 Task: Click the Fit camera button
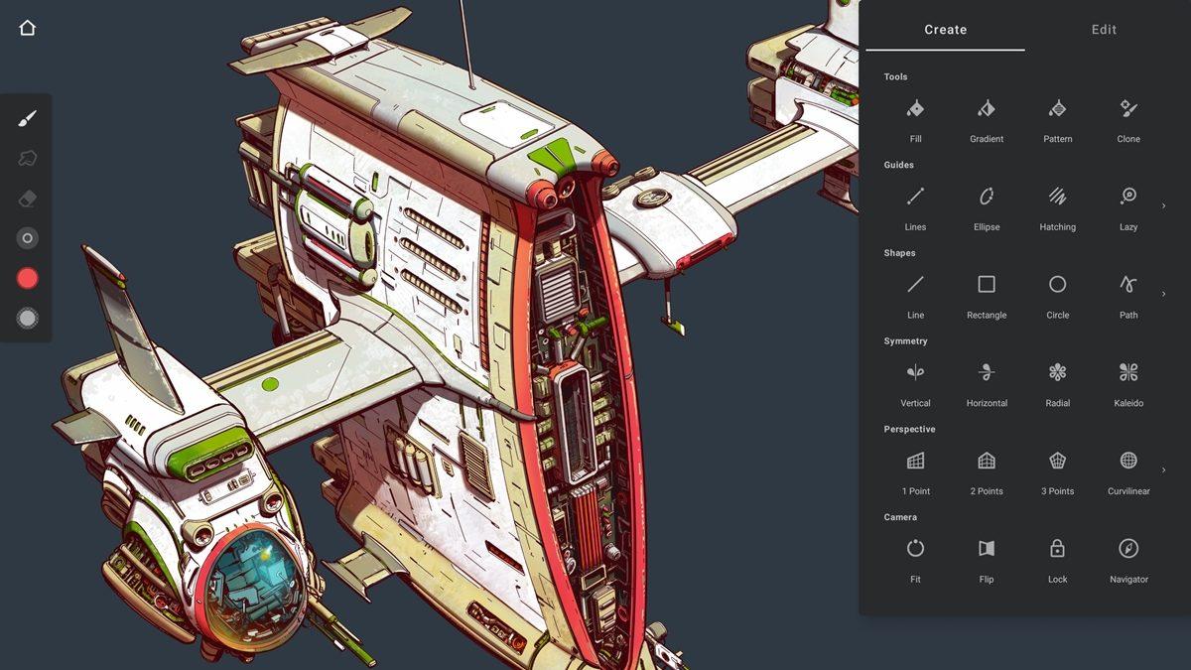915,549
